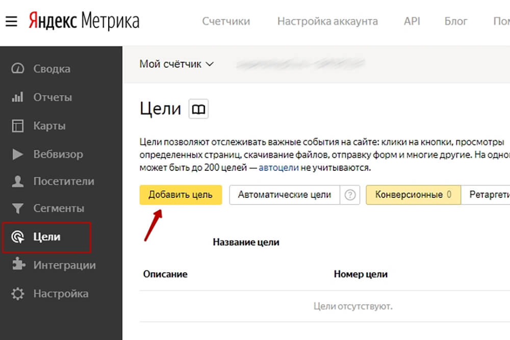
Task: Click the Карты layout icon
Action: point(17,125)
